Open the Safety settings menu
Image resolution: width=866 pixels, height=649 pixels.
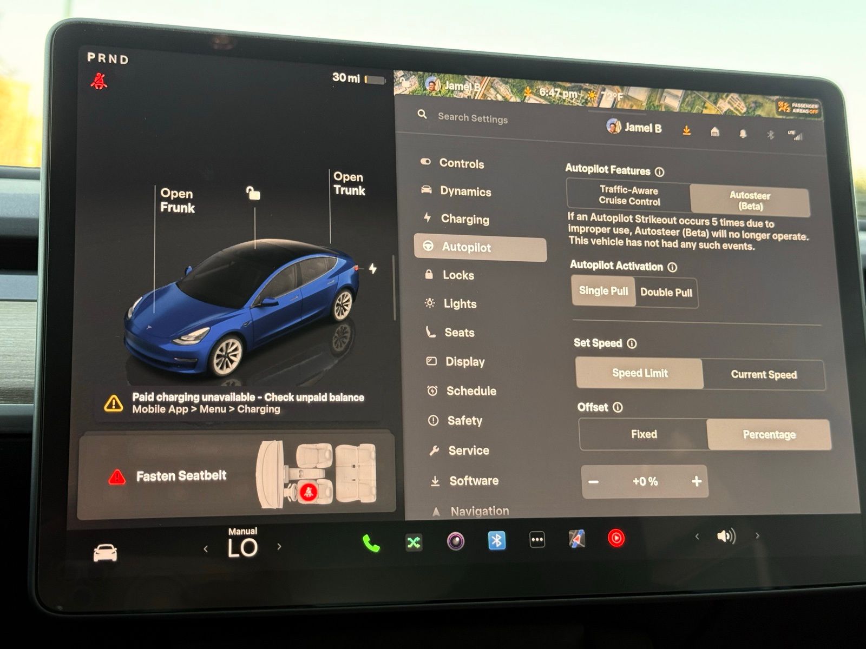point(464,420)
